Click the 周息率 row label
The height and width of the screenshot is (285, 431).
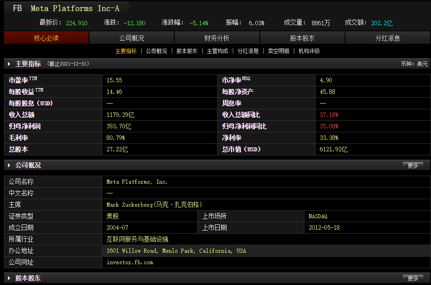(x=232, y=104)
